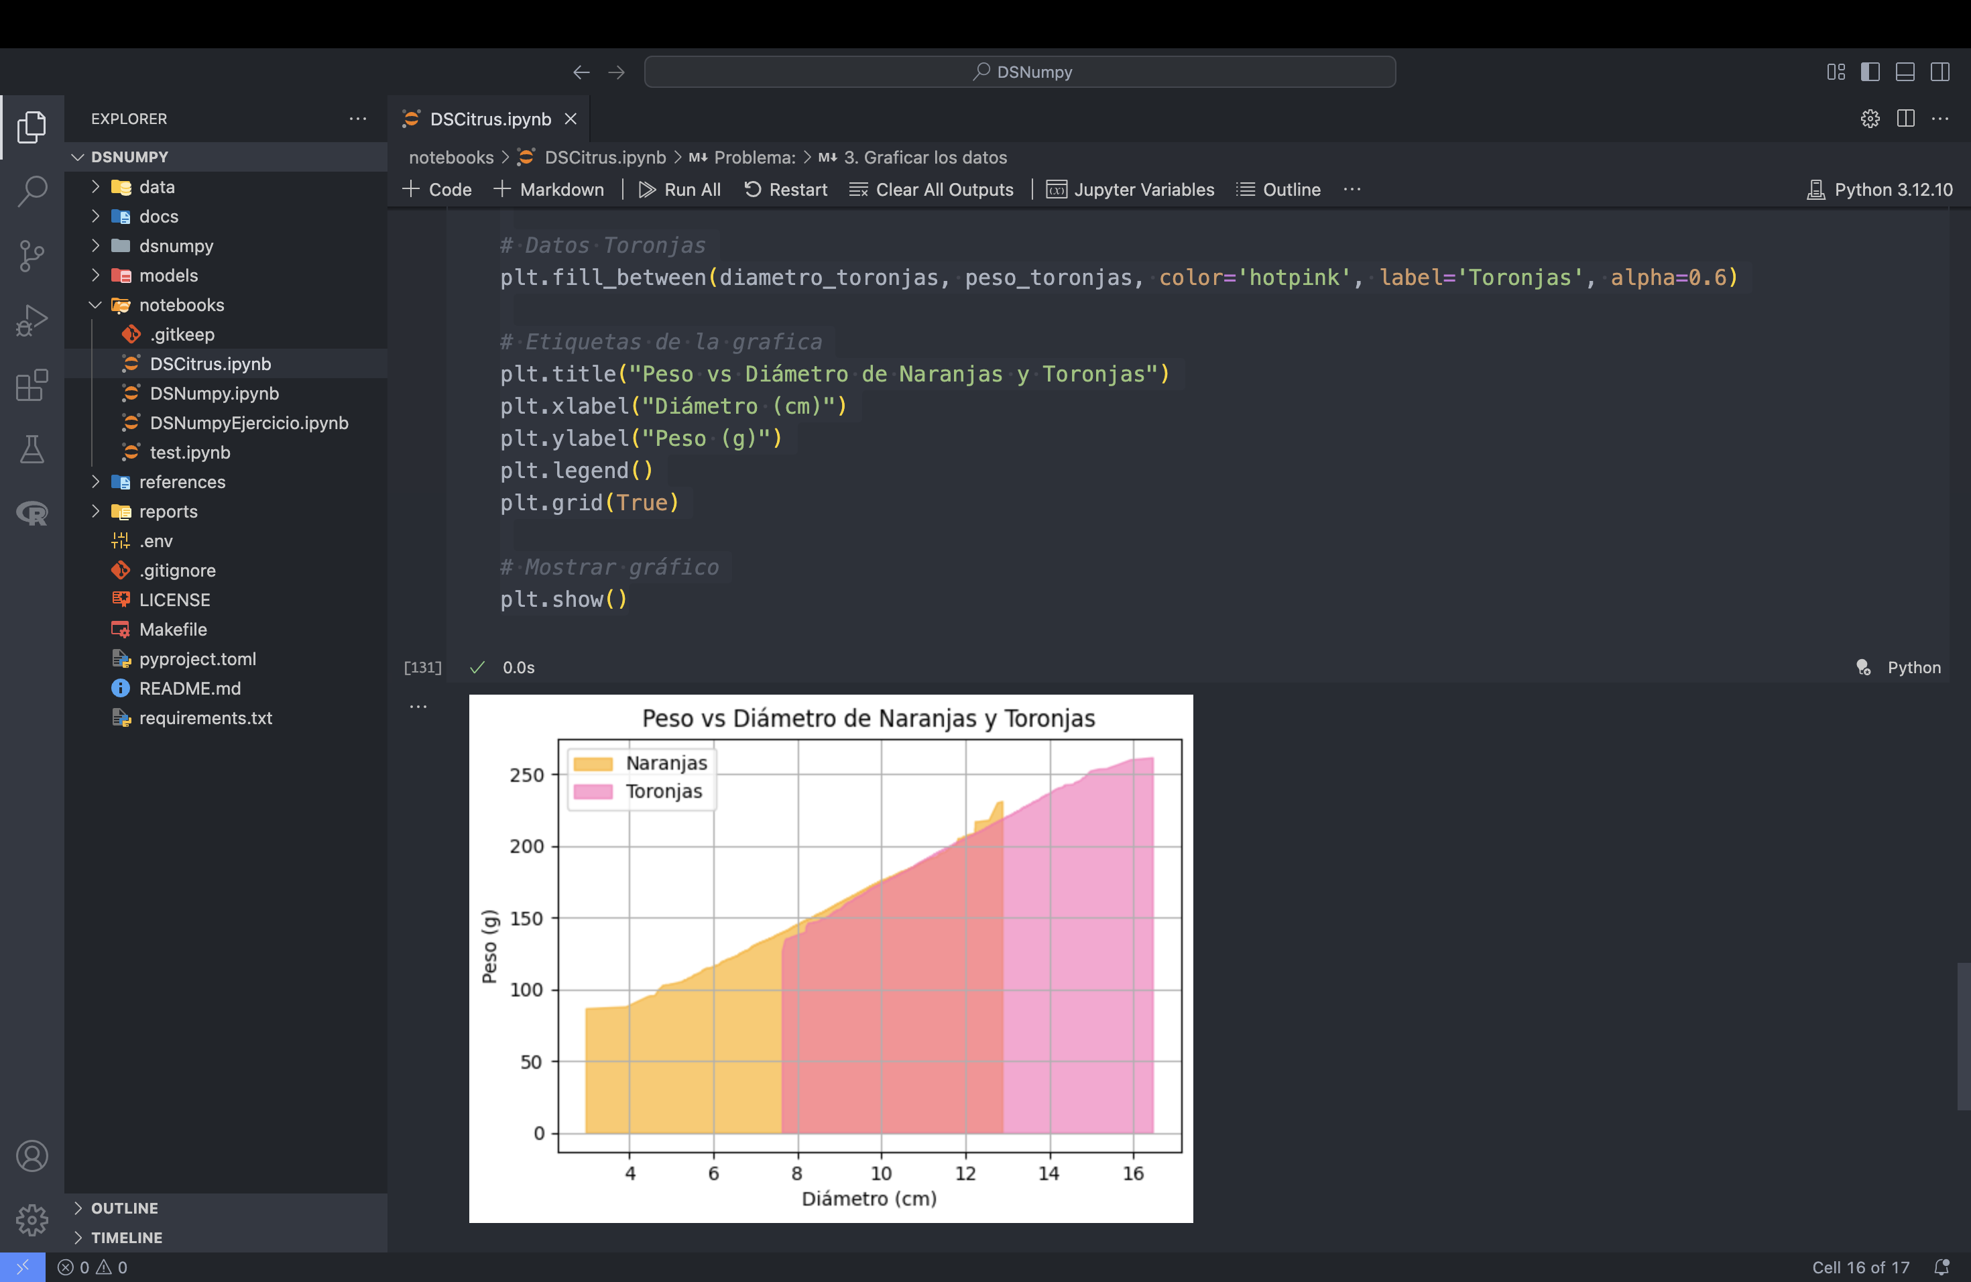Add a new Code cell
Image resolution: width=1971 pixels, height=1282 pixels.
click(437, 190)
